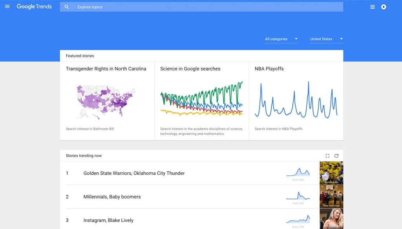Open the Boston.com thumbnail image
Viewport: 402px width, 229px height.
tap(331, 173)
